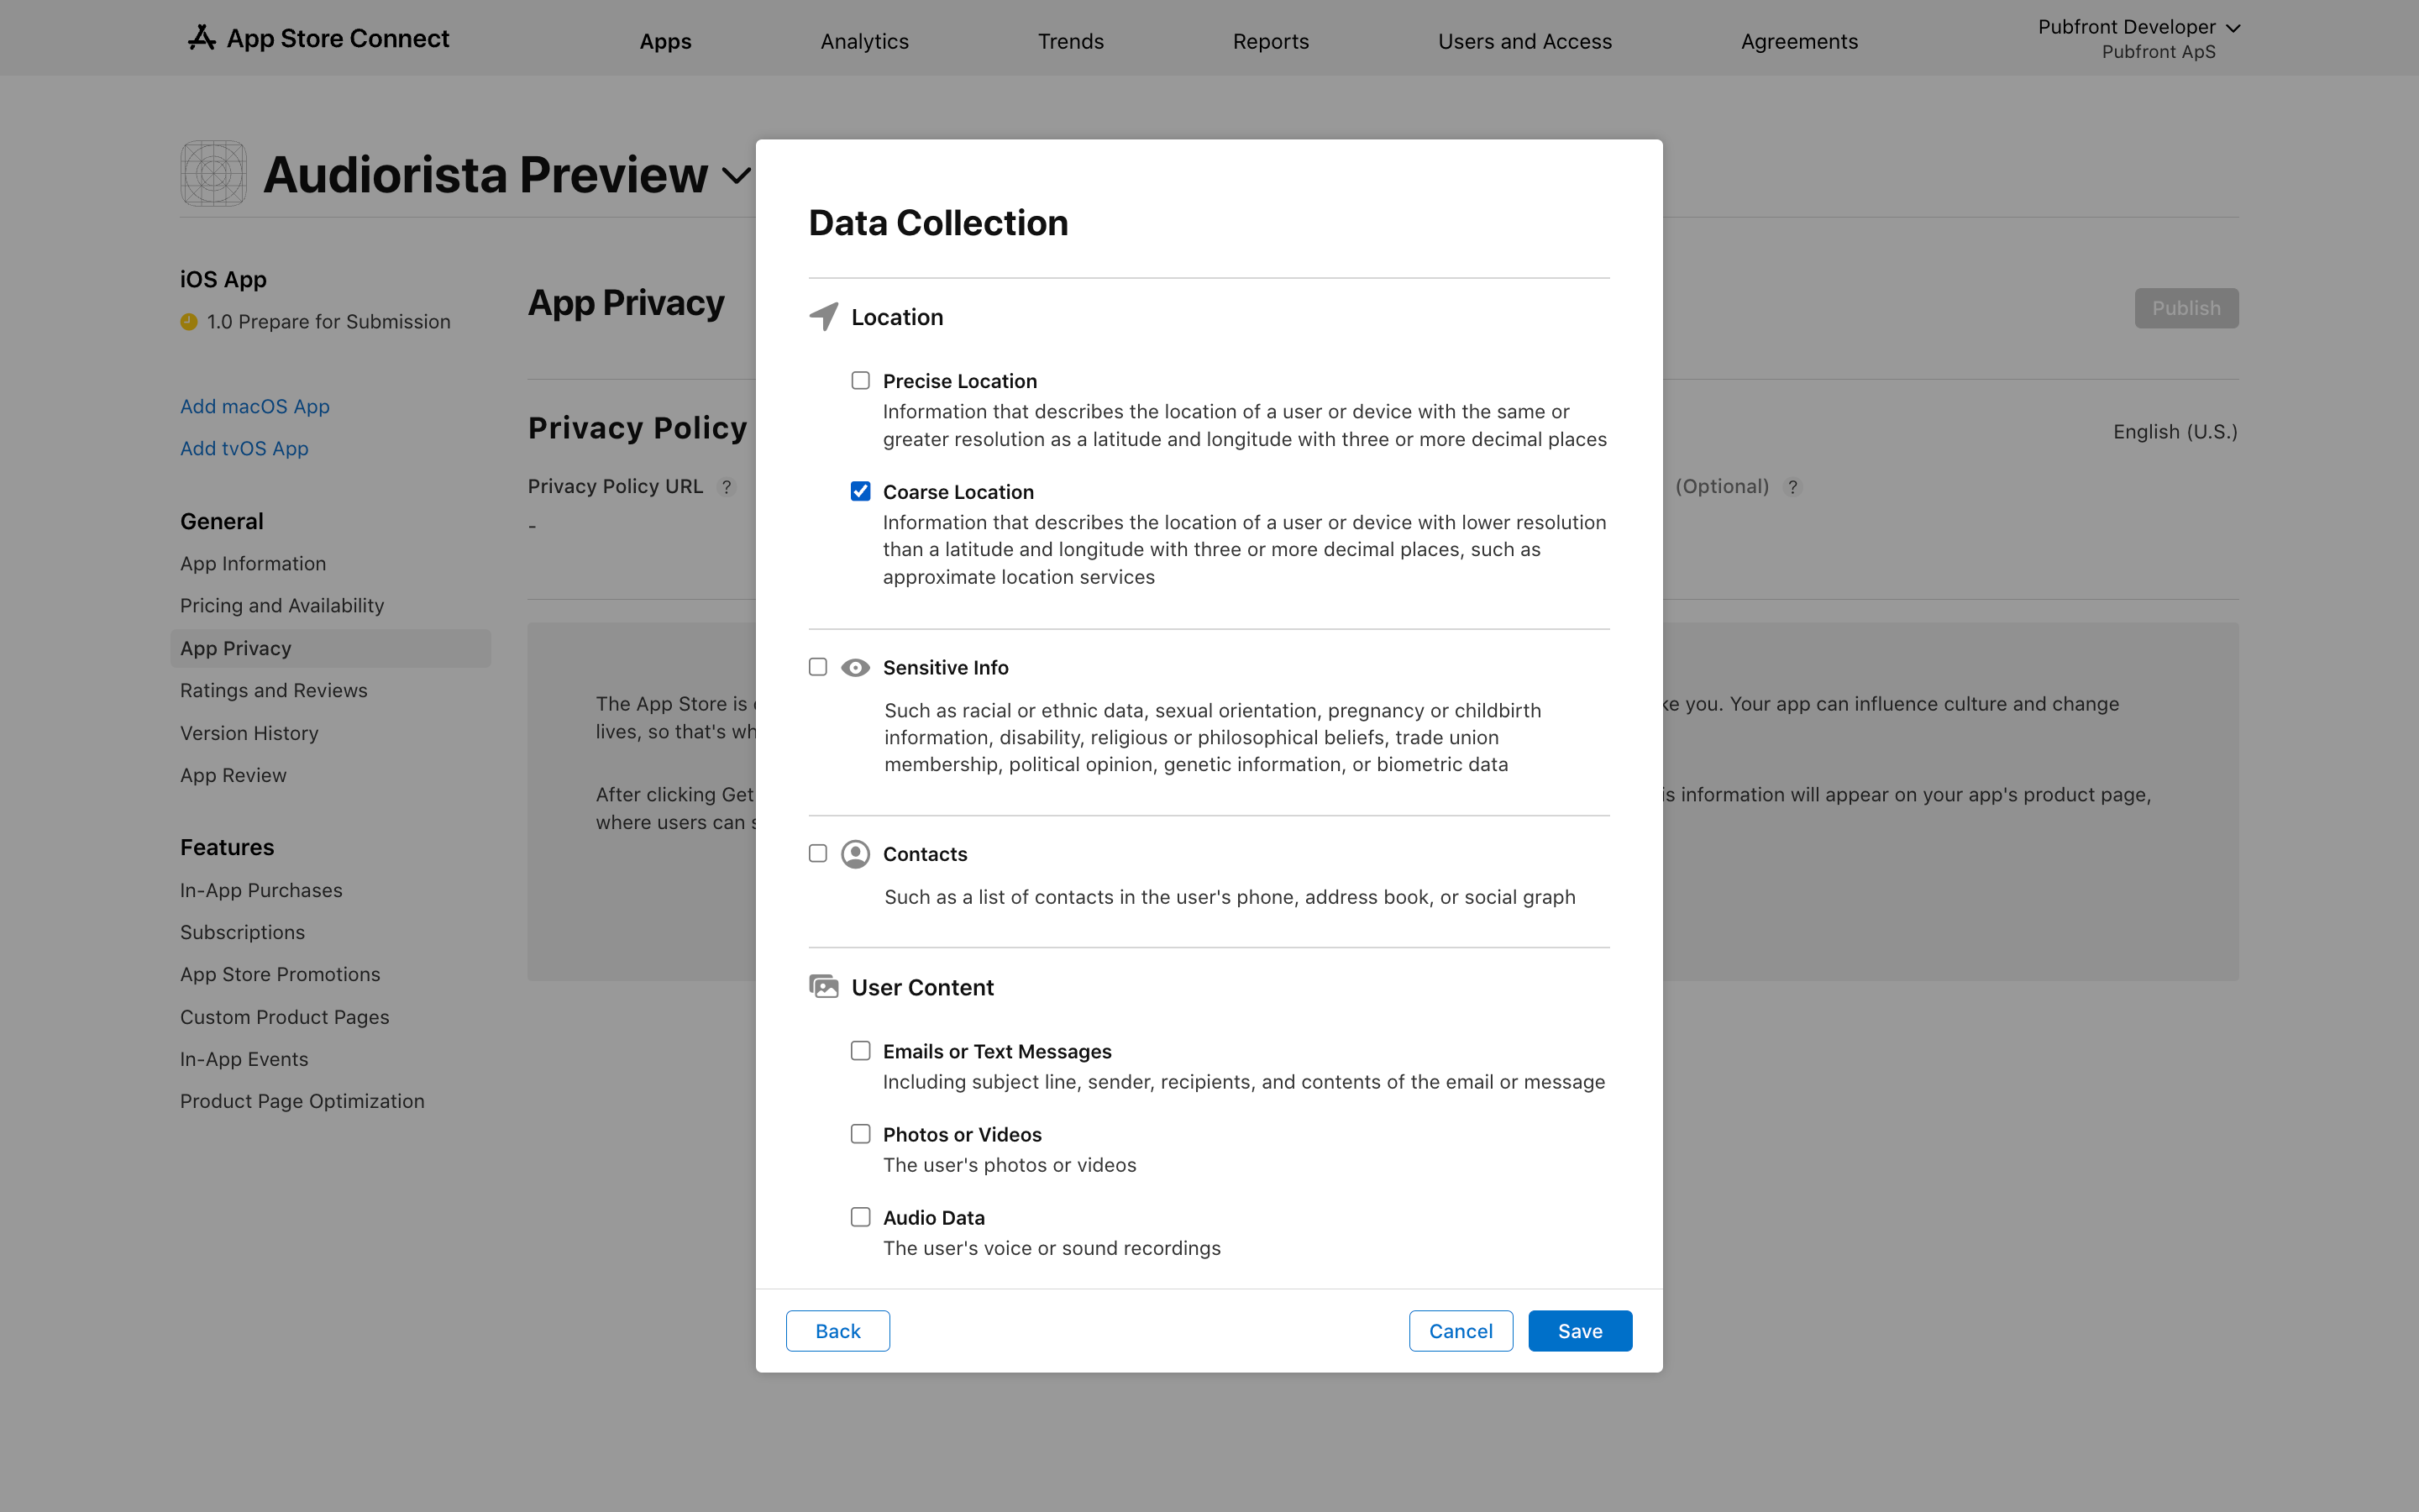Click the Add macOS App link
The width and height of the screenshot is (2419, 1512).
[254, 406]
